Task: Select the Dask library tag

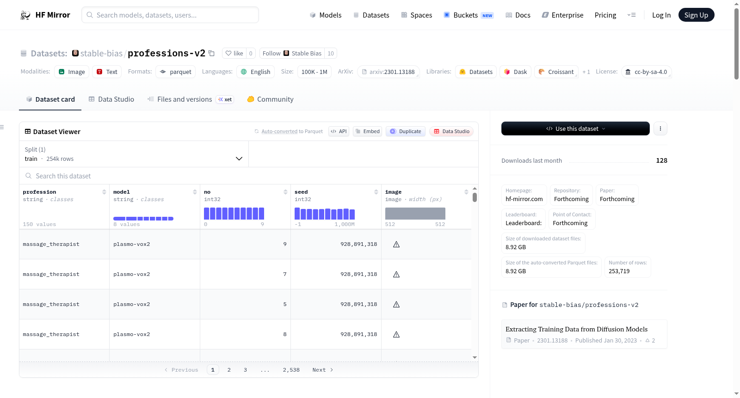Action: [x=516, y=72]
